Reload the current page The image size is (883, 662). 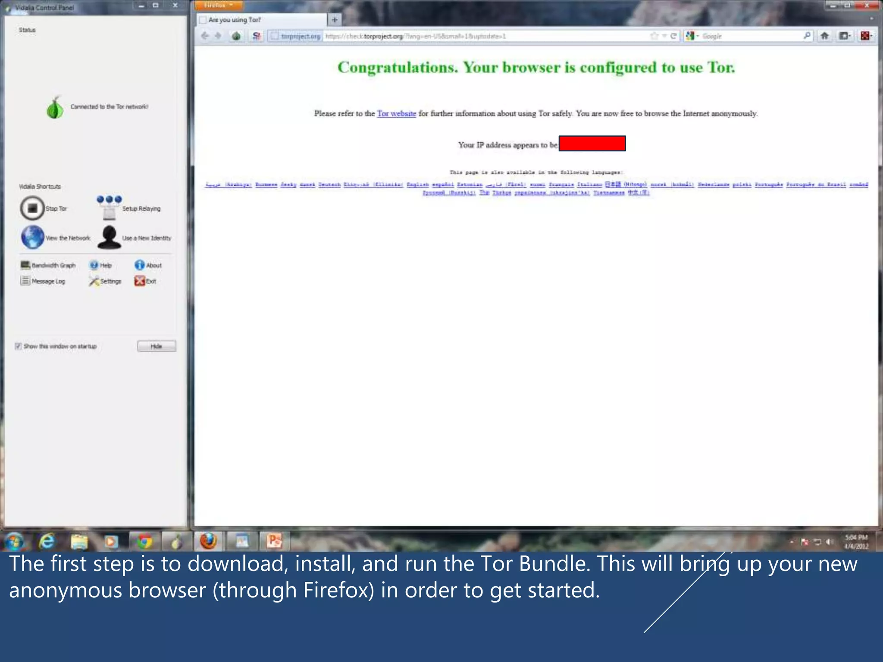pyautogui.click(x=673, y=36)
